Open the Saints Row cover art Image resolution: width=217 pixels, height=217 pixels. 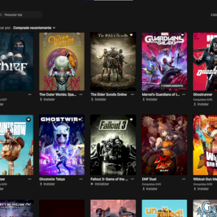17,145
